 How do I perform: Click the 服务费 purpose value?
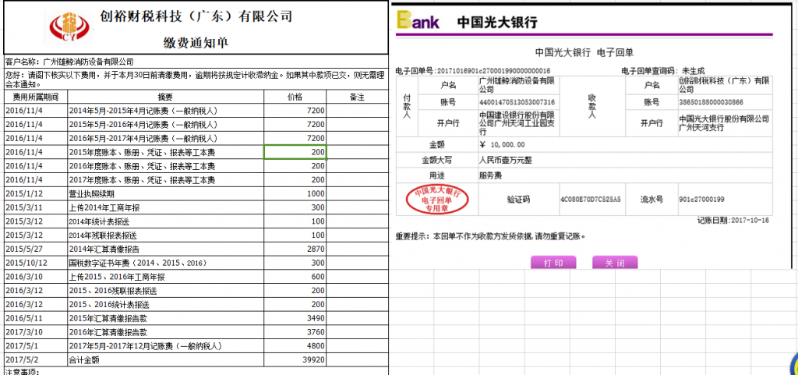pyautogui.click(x=491, y=175)
